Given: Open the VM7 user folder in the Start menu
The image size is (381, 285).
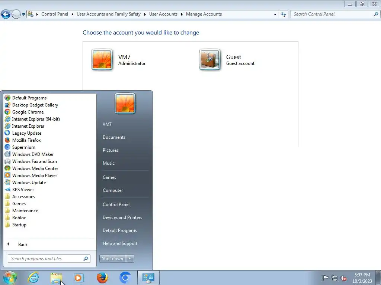Looking at the screenshot, I should click(107, 124).
